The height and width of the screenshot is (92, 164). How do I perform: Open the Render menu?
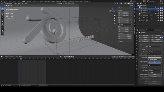[10, 1]
